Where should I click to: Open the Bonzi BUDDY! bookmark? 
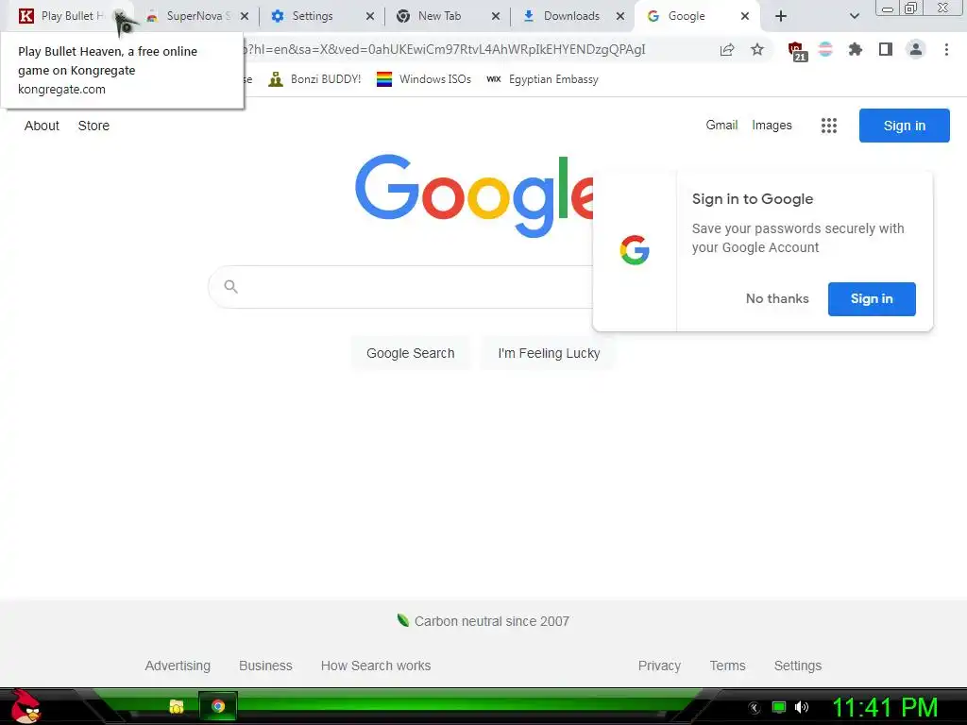(314, 79)
